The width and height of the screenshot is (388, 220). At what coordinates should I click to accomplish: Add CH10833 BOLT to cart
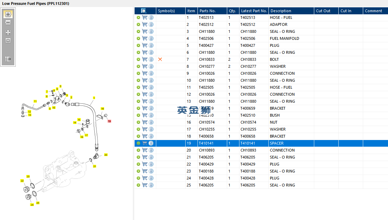[145, 59]
